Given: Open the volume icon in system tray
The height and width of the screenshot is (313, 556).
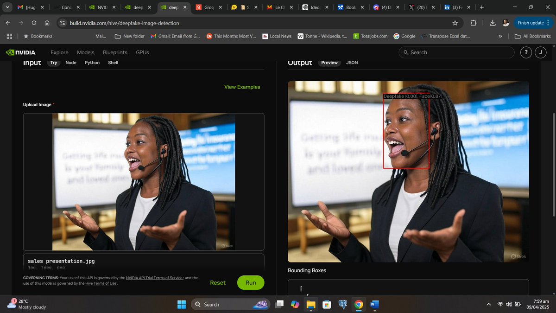Looking at the screenshot, I should (x=509, y=304).
